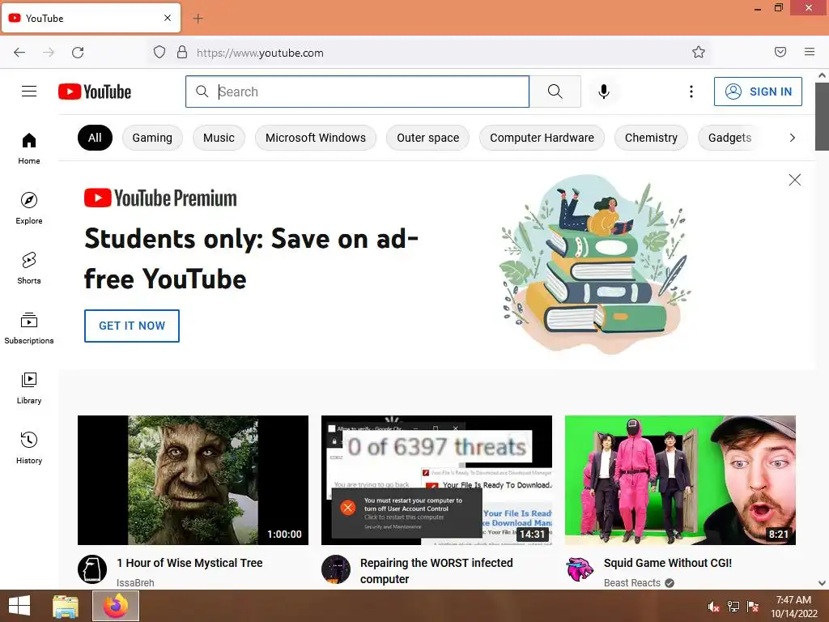Screen dimensions: 829x622
Task: Open Windows Start menu
Action: (19, 606)
